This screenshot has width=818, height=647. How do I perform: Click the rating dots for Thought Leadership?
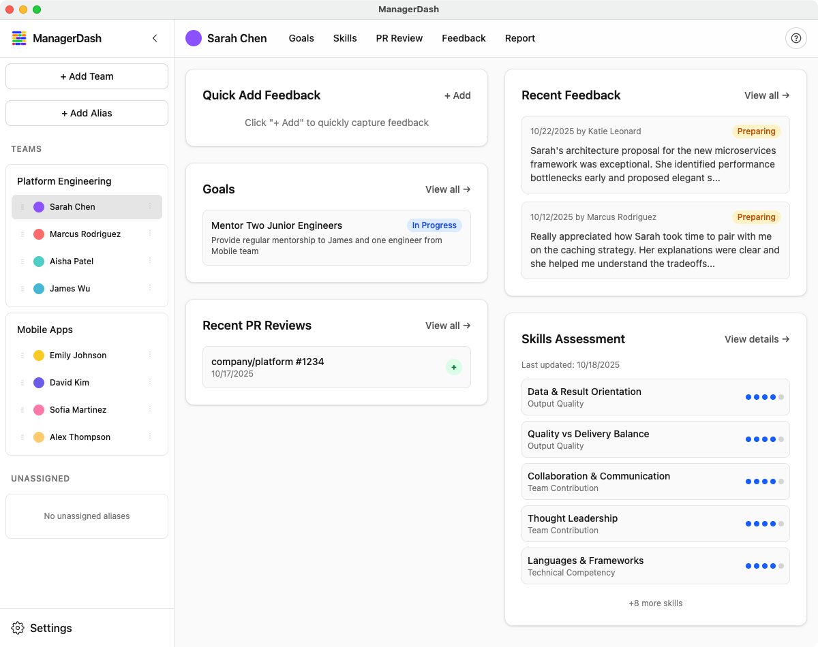click(x=763, y=523)
